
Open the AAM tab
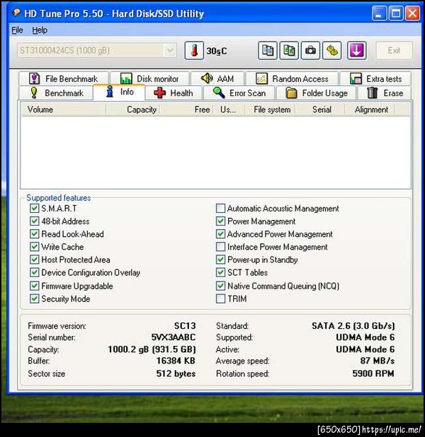click(217, 78)
